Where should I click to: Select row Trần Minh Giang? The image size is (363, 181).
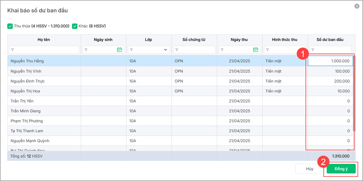point(180,111)
